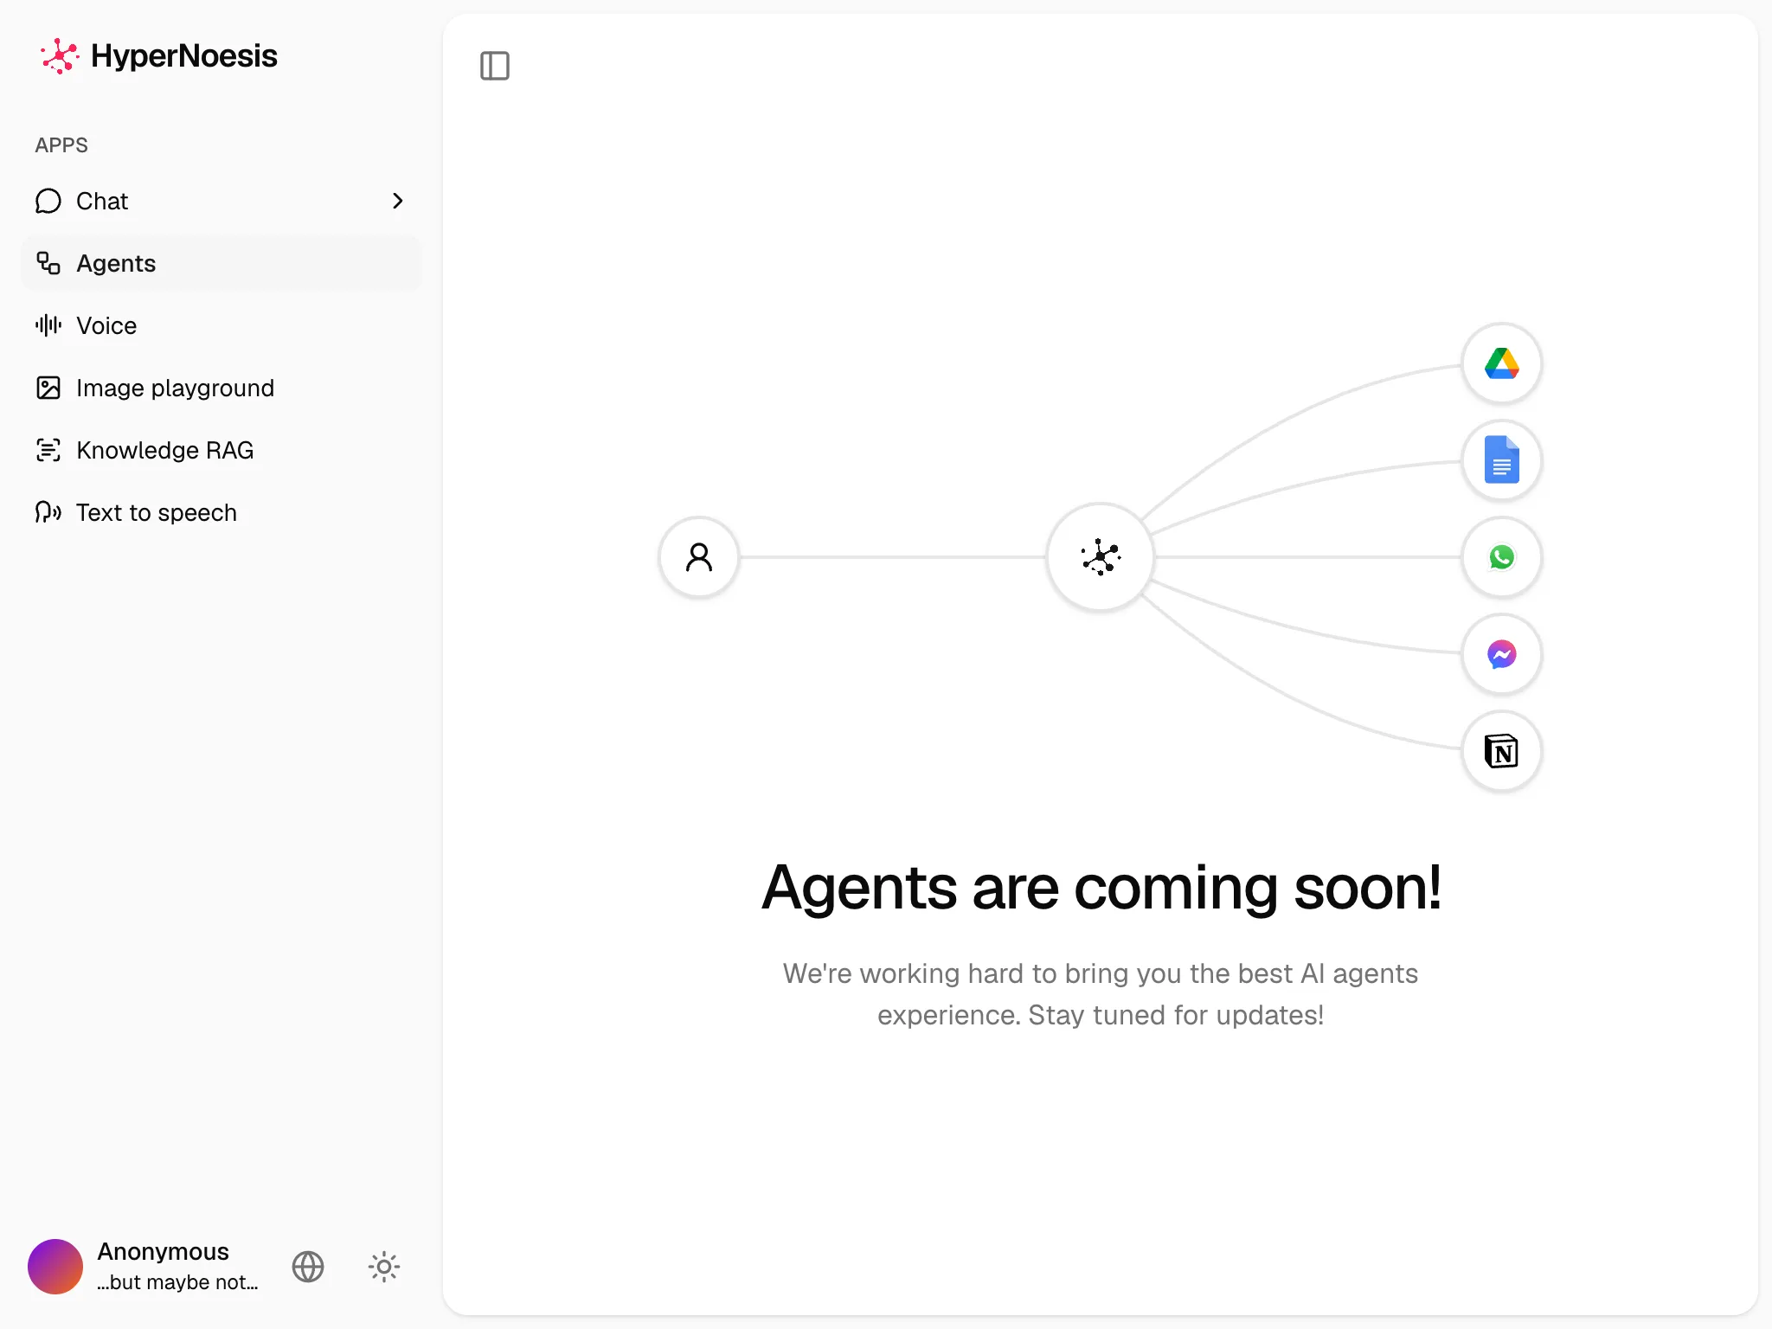Image resolution: width=1772 pixels, height=1329 pixels.
Task: Click the Google Drive node icon
Action: click(1502, 363)
